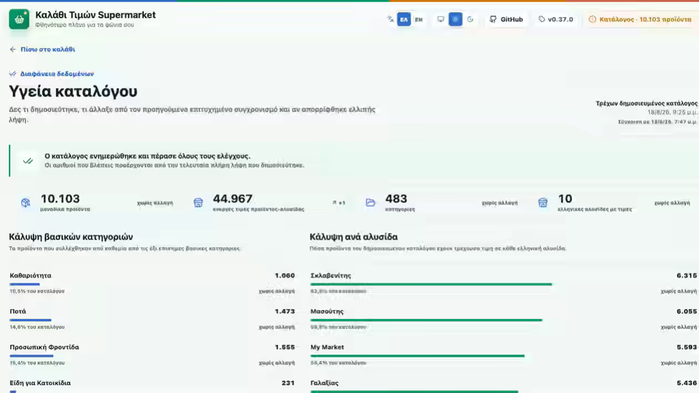Select the dark theme moon icon
Screen dimensions: 699x393
pyautogui.click(x=471, y=19)
